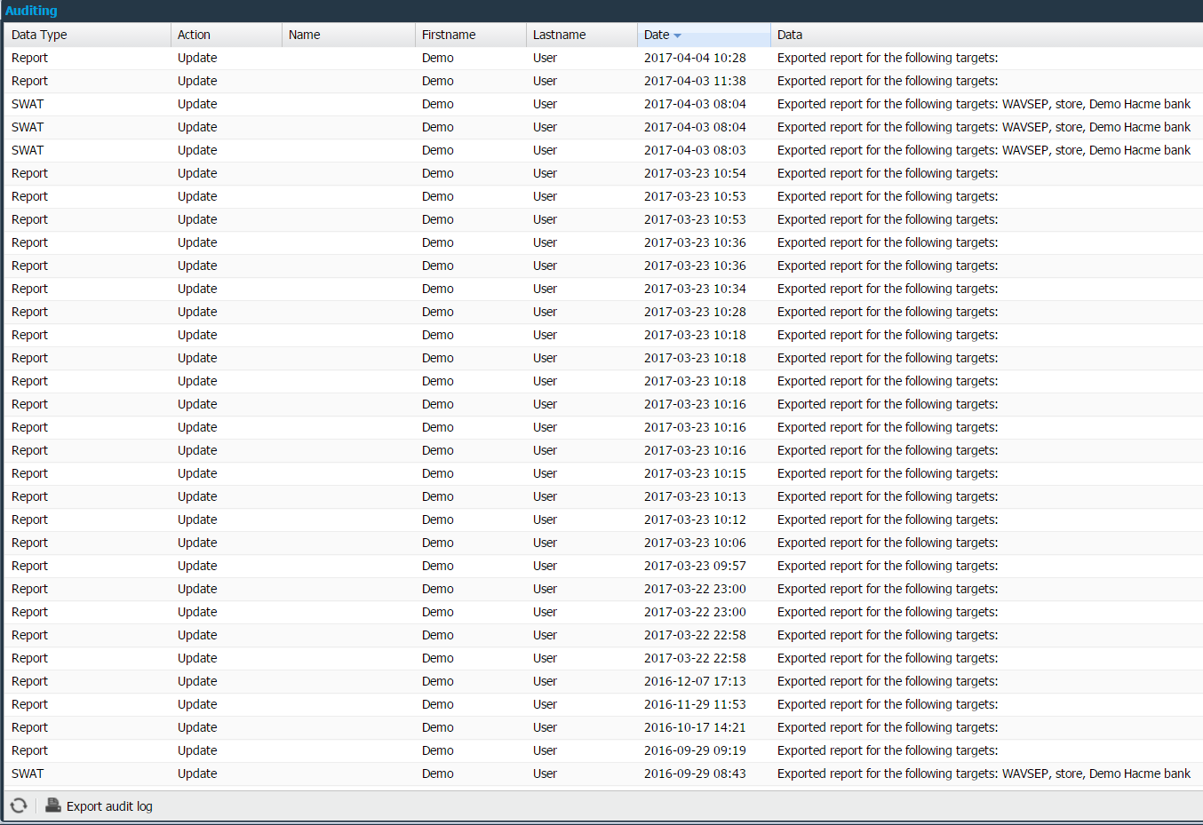Click the row dated 2017-03-23 10:34
1203x825 pixels.
click(694, 289)
